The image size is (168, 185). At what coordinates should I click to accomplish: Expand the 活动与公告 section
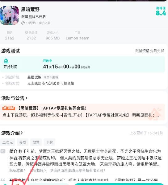(x=14, y=98)
